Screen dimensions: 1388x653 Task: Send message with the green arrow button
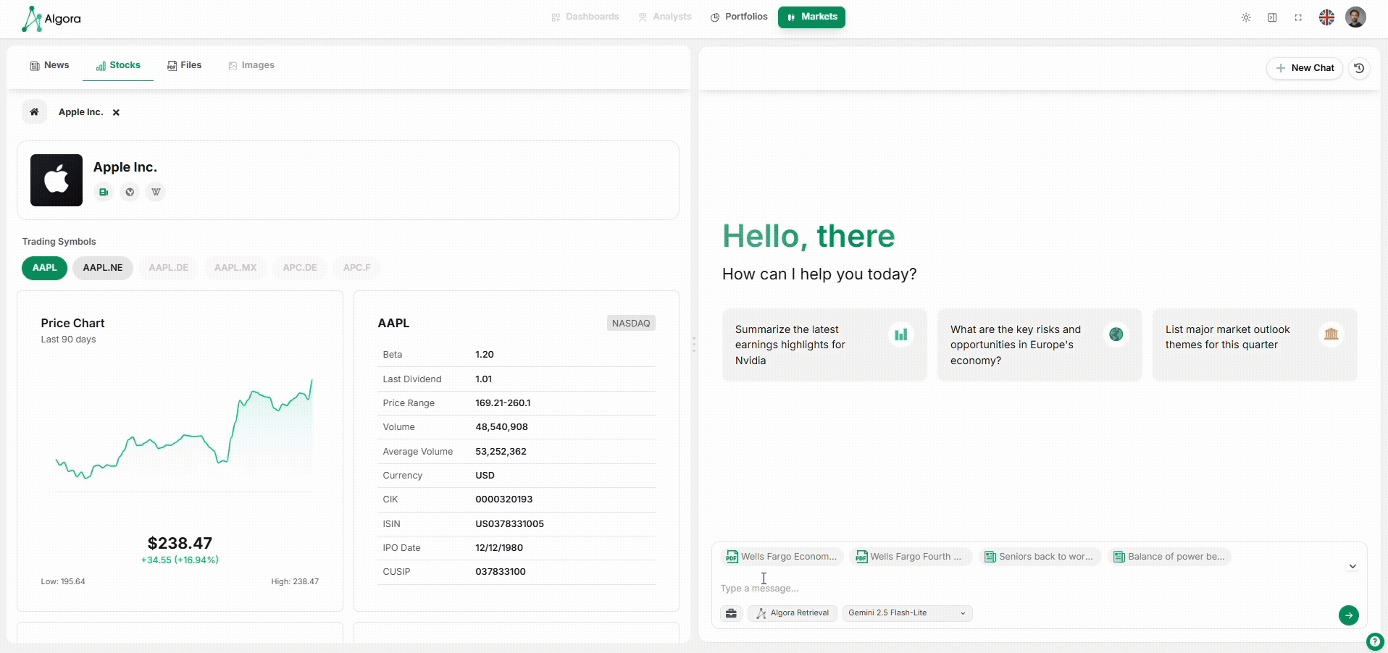click(1348, 615)
